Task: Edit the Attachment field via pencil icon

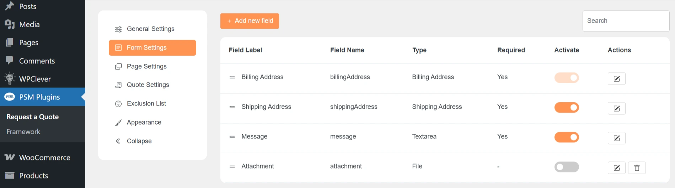Action: (616, 168)
